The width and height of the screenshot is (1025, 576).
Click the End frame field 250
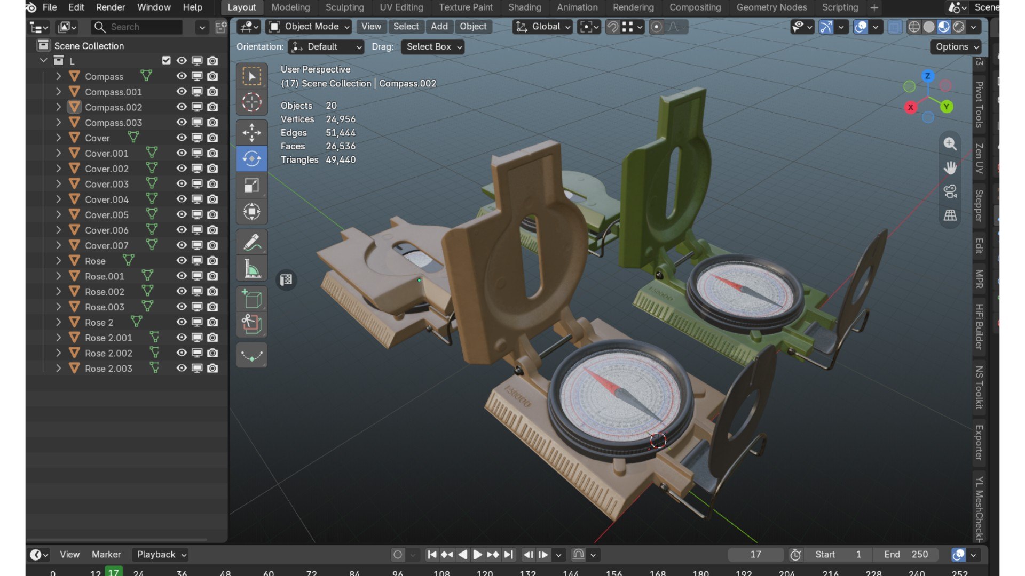click(x=906, y=555)
